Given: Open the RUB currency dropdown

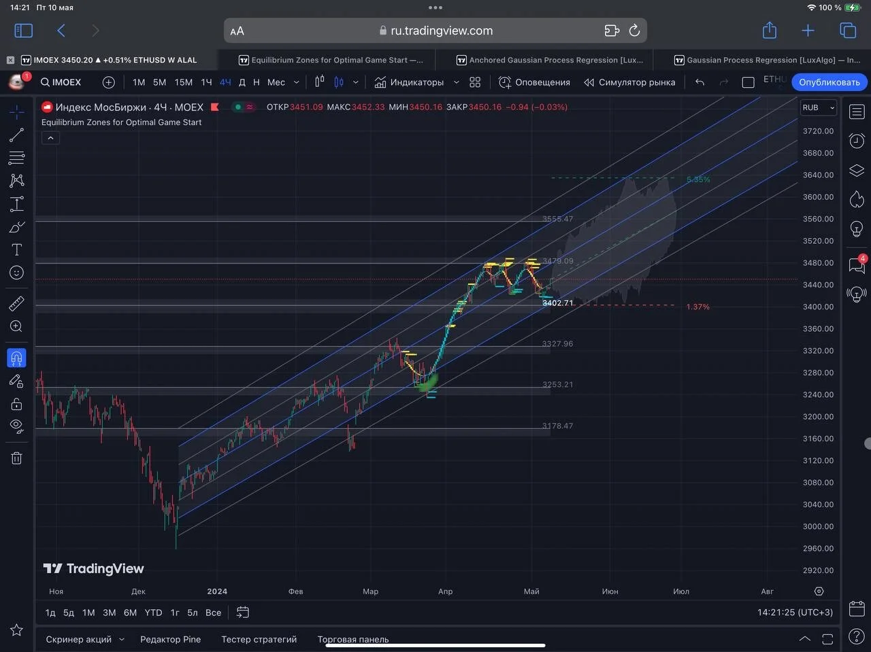Looking at the screenshot, I should click(819, 107).
